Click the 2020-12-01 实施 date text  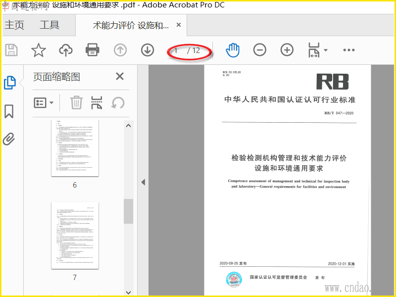[x=341, y=264]
